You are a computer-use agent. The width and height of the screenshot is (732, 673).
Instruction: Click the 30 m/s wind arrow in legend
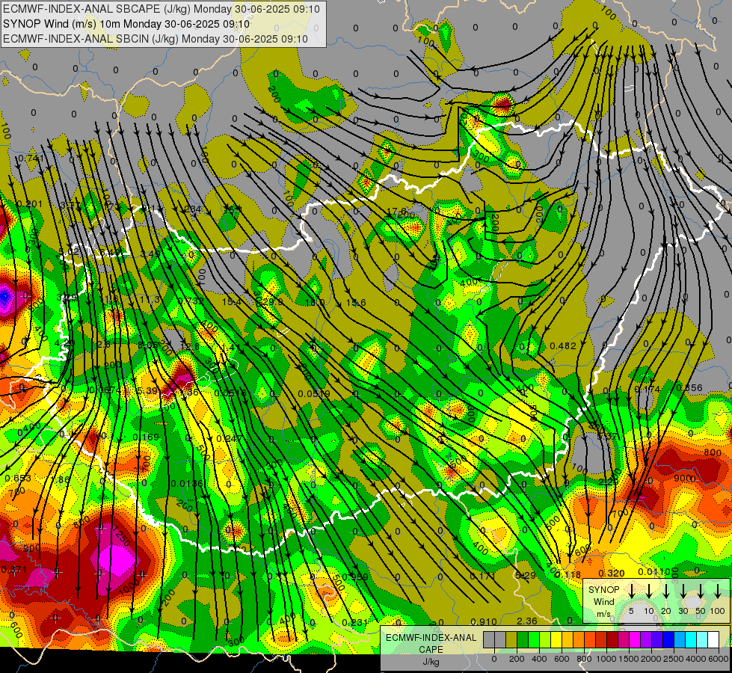pos(683,591)
